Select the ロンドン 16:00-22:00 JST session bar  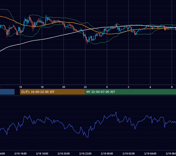[x=52, y=92]
